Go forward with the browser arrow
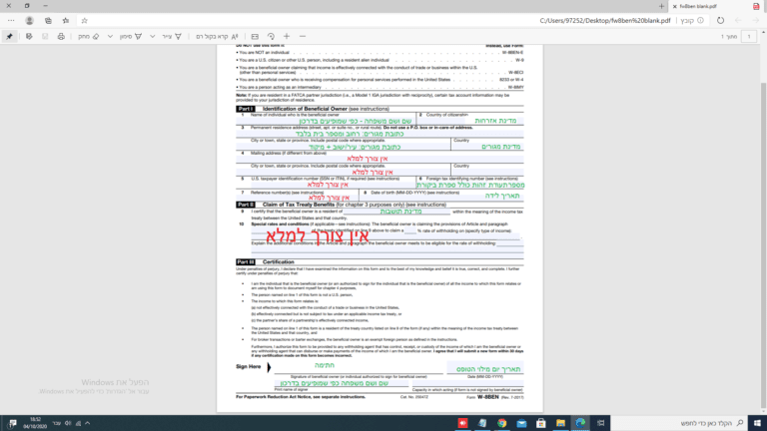Screen dimensions: 767x431 pyautogui.click(x=738, y=21)
